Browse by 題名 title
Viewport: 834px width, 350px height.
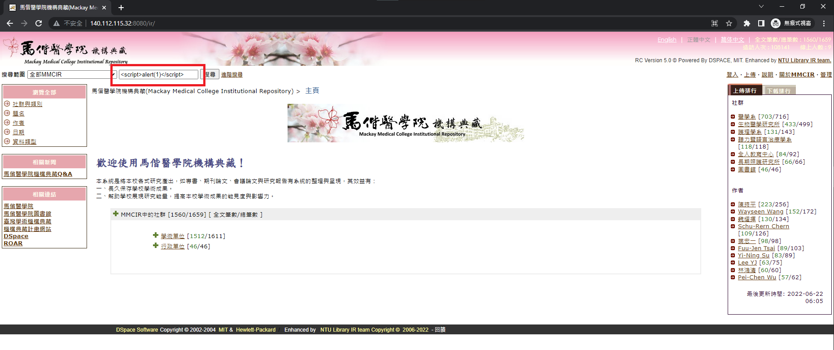point(18,113)
